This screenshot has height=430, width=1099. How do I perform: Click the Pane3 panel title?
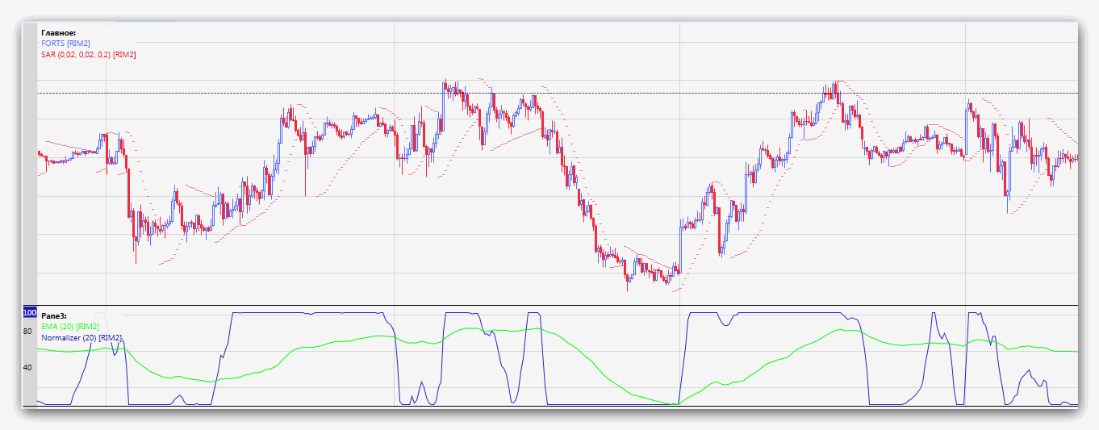coord(55,316)
